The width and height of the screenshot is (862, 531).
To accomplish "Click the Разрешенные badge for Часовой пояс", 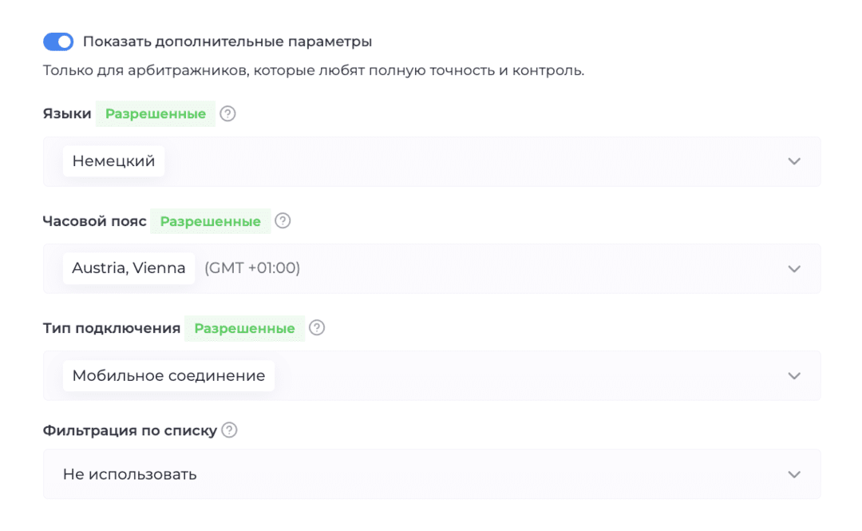I will tap(210, 221).
